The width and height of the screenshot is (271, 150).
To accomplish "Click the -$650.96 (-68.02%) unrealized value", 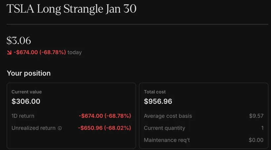I will (105, 128).
